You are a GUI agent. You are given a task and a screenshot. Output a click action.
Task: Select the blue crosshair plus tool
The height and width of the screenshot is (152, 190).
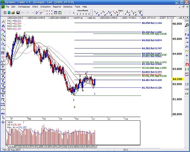click(3, 122)
